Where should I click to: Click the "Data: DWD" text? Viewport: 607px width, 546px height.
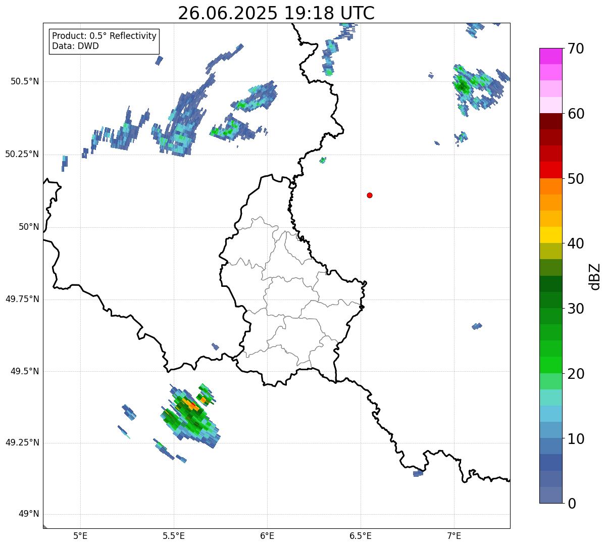pyautogui.click(x=75, y=46)
